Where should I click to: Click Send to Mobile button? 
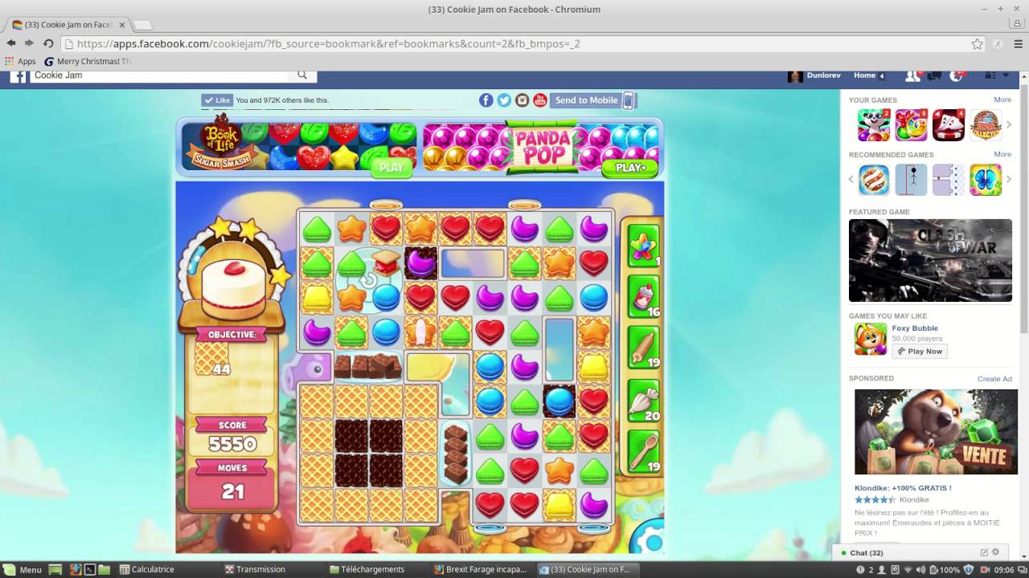click(593, 100)
